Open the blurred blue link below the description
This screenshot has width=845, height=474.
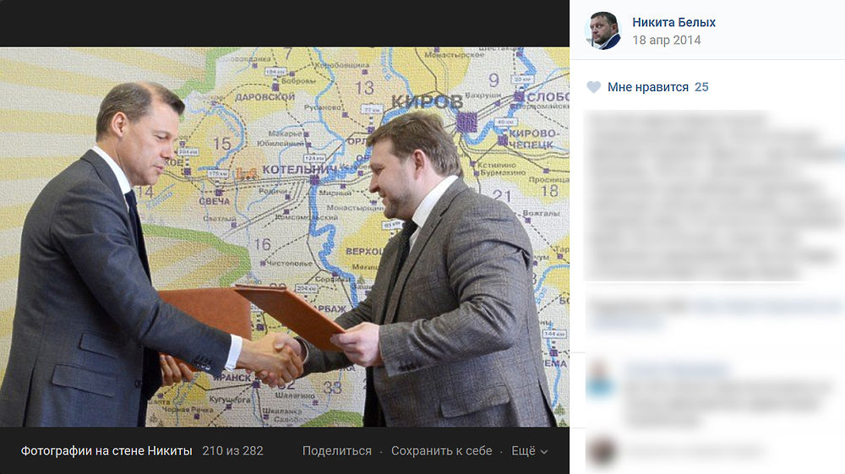(x=714, y=314)
